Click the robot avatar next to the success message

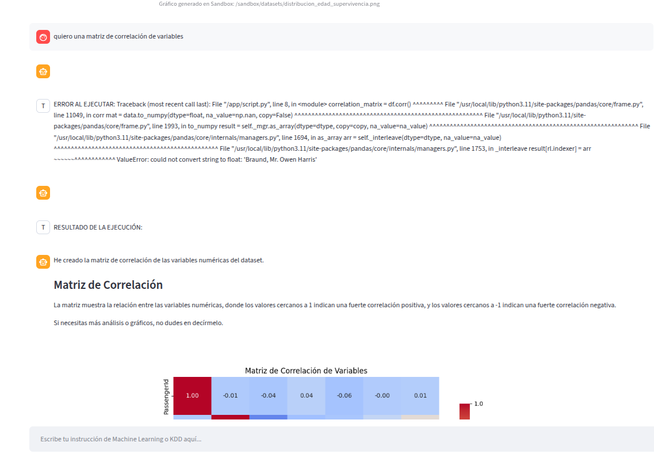click(x=43, y=262)
